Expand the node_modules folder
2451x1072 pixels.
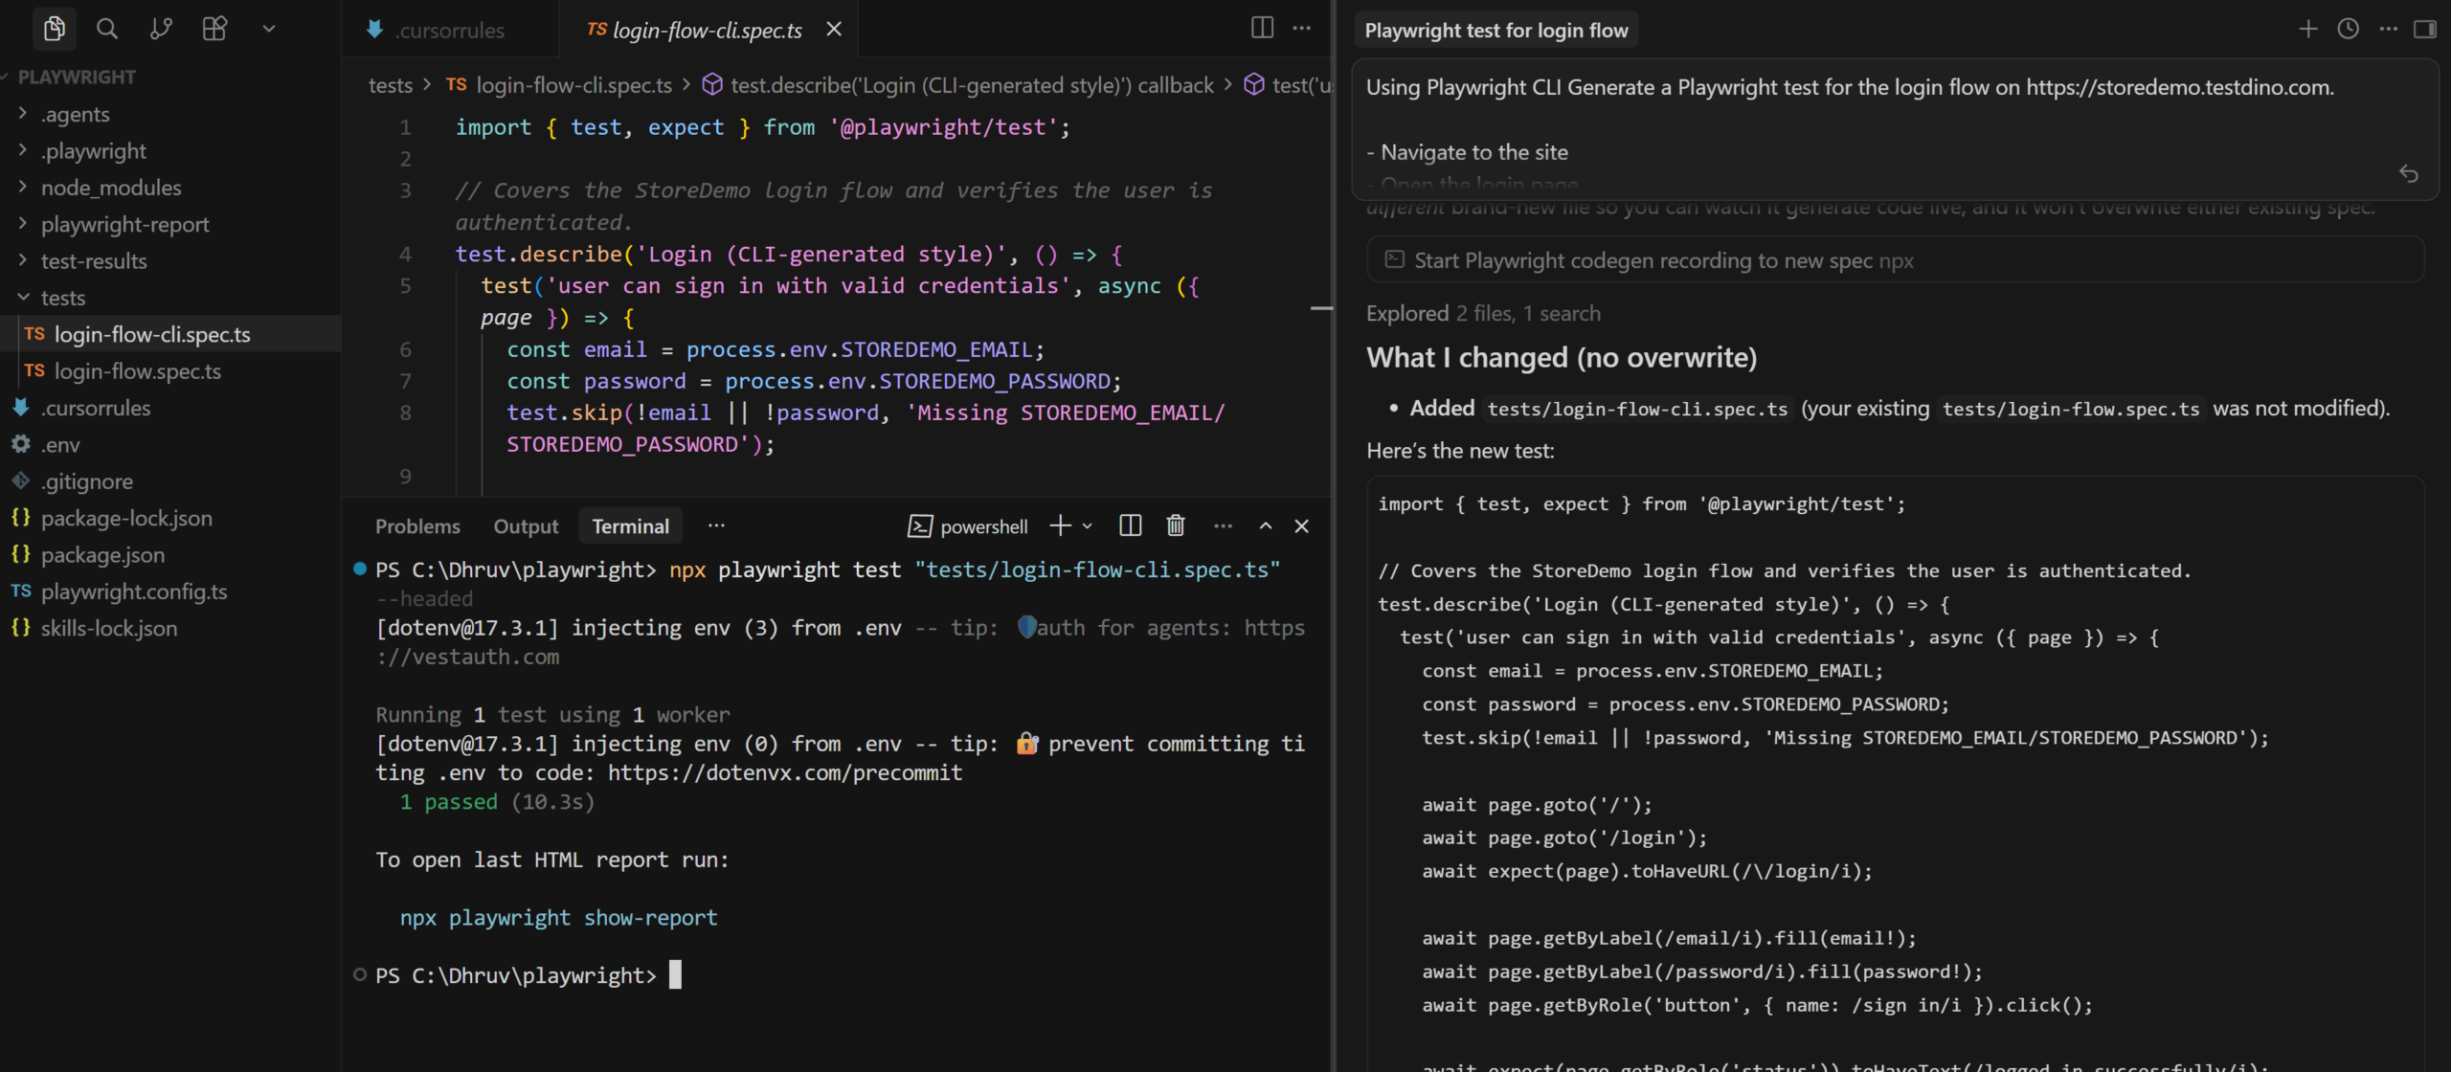pyautogui.click(x=110, y=188)
